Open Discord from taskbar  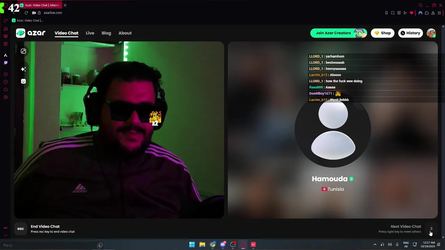(x=223, y=244)
